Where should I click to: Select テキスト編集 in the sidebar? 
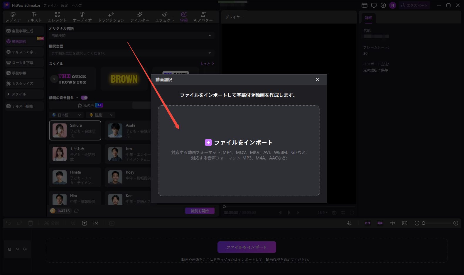pos(24,106)
